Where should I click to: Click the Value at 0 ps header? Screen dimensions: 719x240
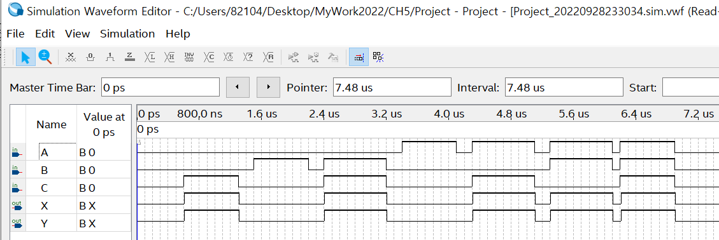104,124
